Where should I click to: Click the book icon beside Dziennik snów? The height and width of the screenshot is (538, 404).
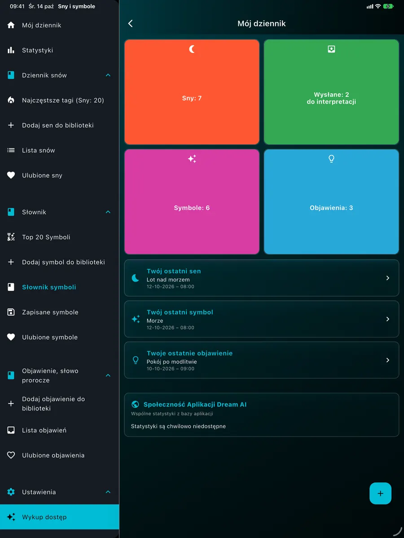[11, 75]
